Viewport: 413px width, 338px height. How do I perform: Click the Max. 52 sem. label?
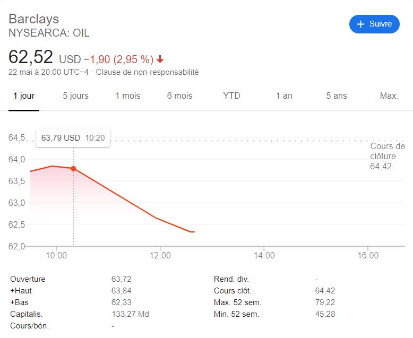tap(237, 302)
